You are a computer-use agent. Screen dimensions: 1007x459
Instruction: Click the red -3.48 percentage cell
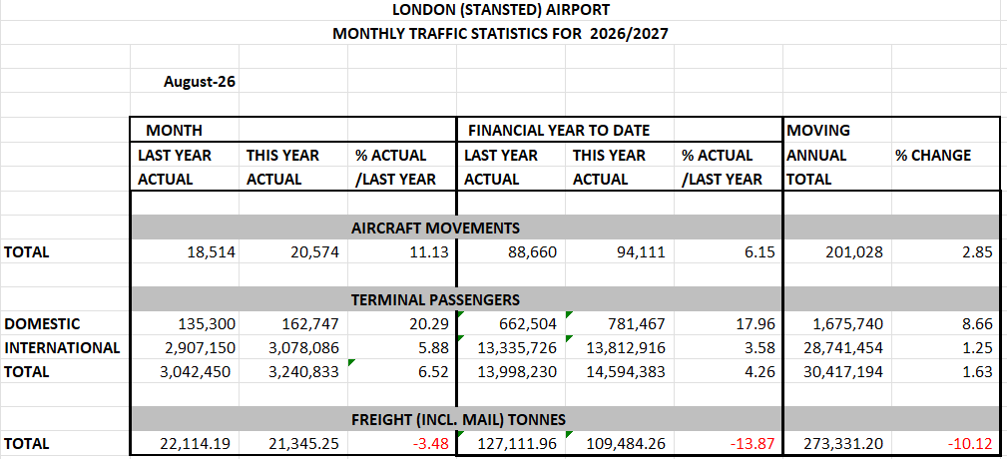402,444
